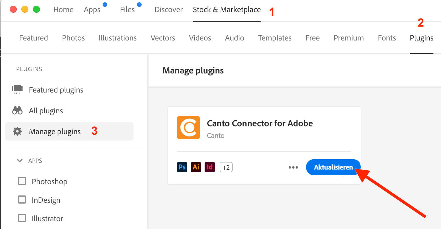Expand the +2 additional apps badge
Viewport: 441px width, 229px height.
226,167
